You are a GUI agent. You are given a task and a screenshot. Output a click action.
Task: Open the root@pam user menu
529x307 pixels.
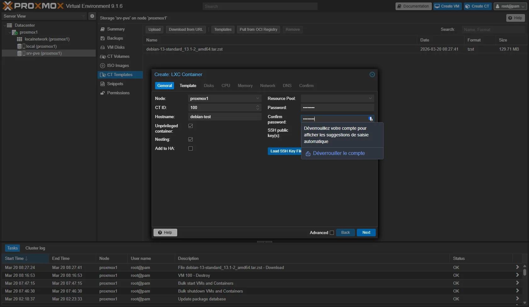pyautogui.click(x=510, y=6)
